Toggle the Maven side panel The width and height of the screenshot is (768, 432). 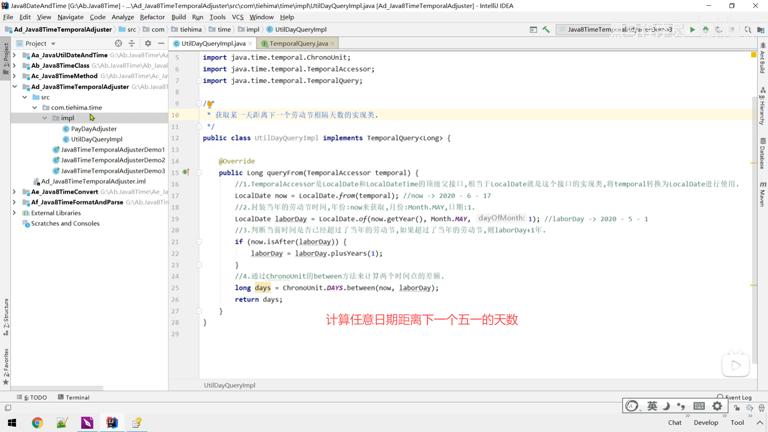pos(762,194)
